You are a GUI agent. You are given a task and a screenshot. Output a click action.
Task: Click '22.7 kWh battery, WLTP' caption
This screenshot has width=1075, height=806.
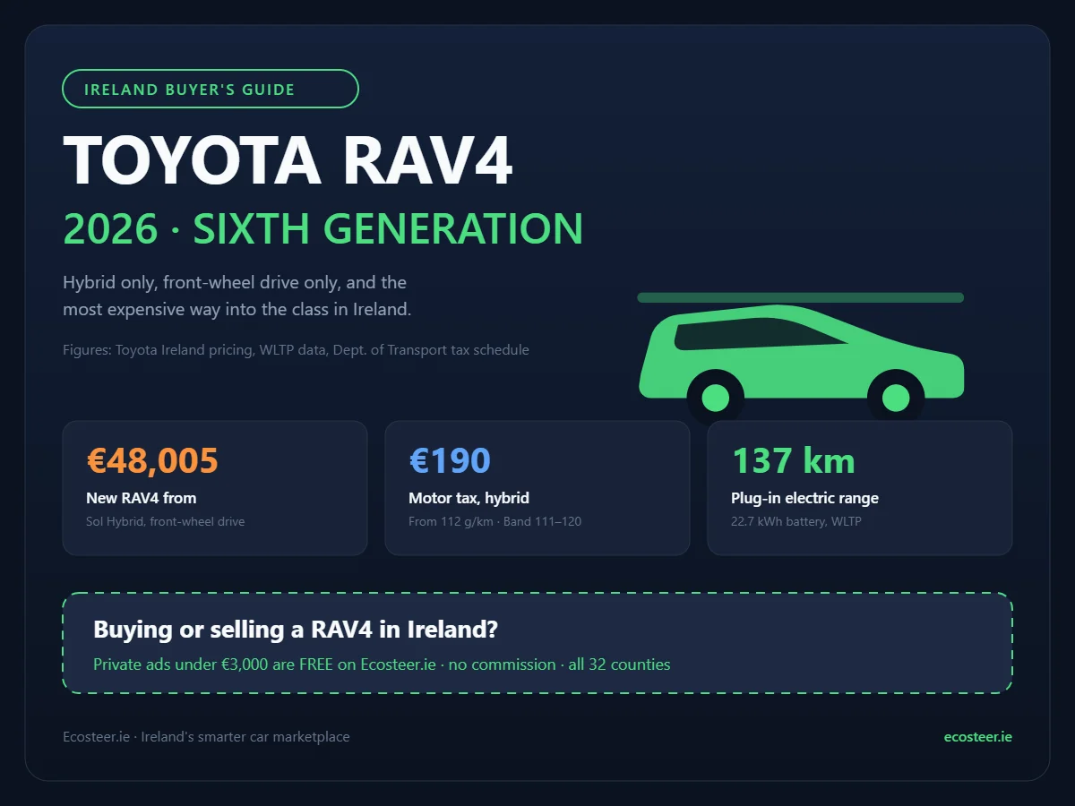(795, 521)
